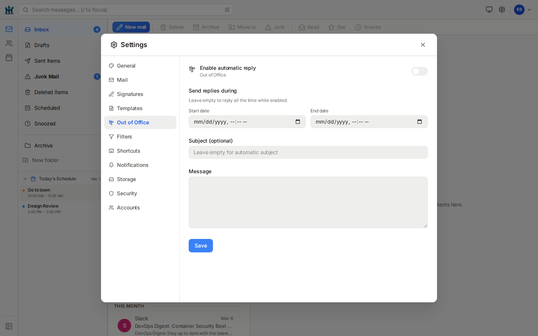The height and width of the screenshot is (336, 538).
Task: Switch to the Filters settings tab
Action: click(x=124, y=137)
